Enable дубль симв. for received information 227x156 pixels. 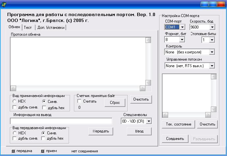tap(14, 107)
